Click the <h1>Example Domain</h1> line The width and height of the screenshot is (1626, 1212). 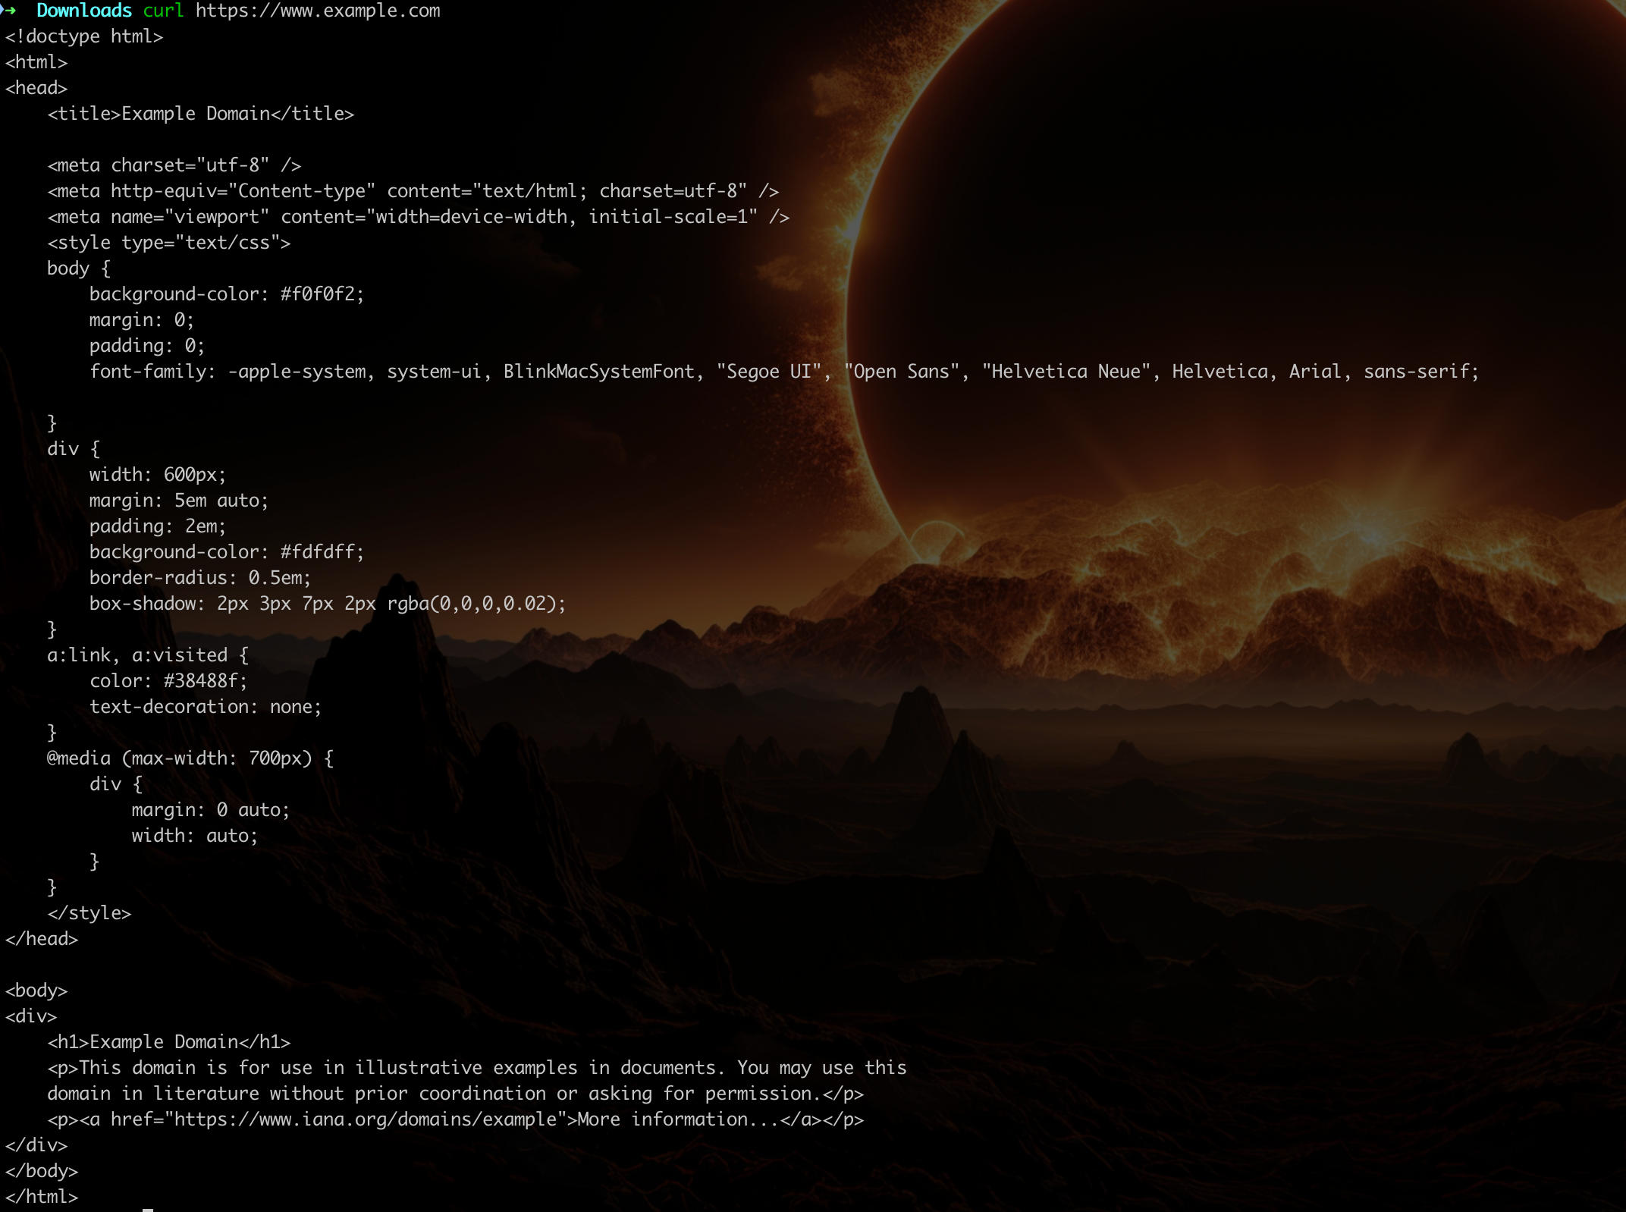tap(168, 1042)
